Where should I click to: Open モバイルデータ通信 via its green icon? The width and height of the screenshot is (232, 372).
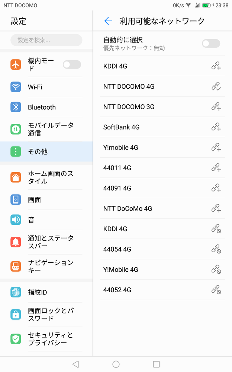[16, 129]
